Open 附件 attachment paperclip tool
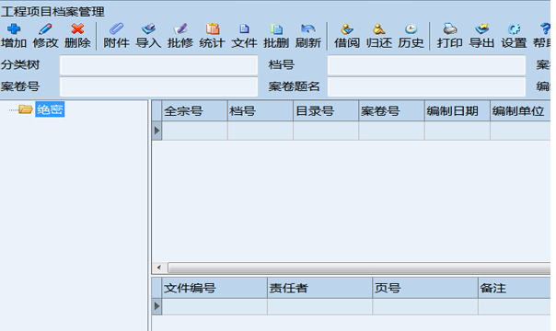Screen dimensions: 556x331 pyautogui.click(x=116, y=29)
